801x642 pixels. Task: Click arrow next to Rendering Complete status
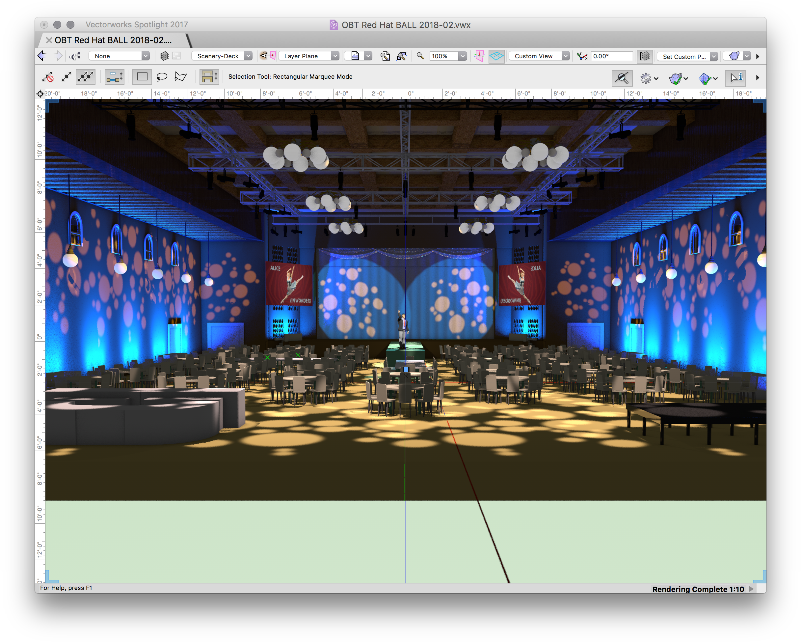(751, 589)
